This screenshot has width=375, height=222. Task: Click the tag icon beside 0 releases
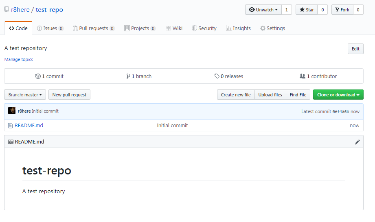217,76
